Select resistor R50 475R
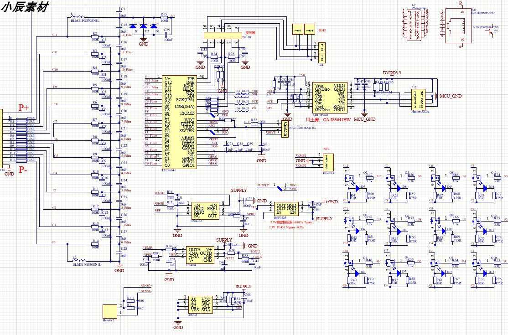Image resolution: width=508 pixels, height=335 pixels. coord(367,196)
